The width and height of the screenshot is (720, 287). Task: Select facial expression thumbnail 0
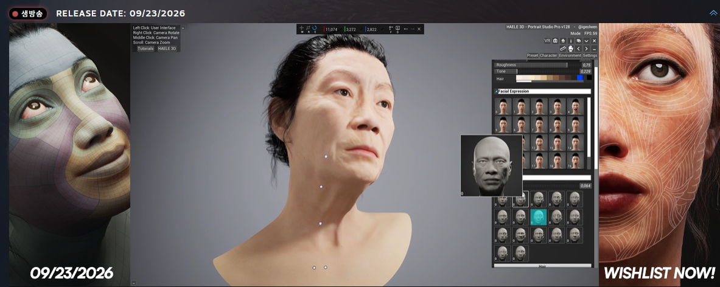(x=503, y=106)
